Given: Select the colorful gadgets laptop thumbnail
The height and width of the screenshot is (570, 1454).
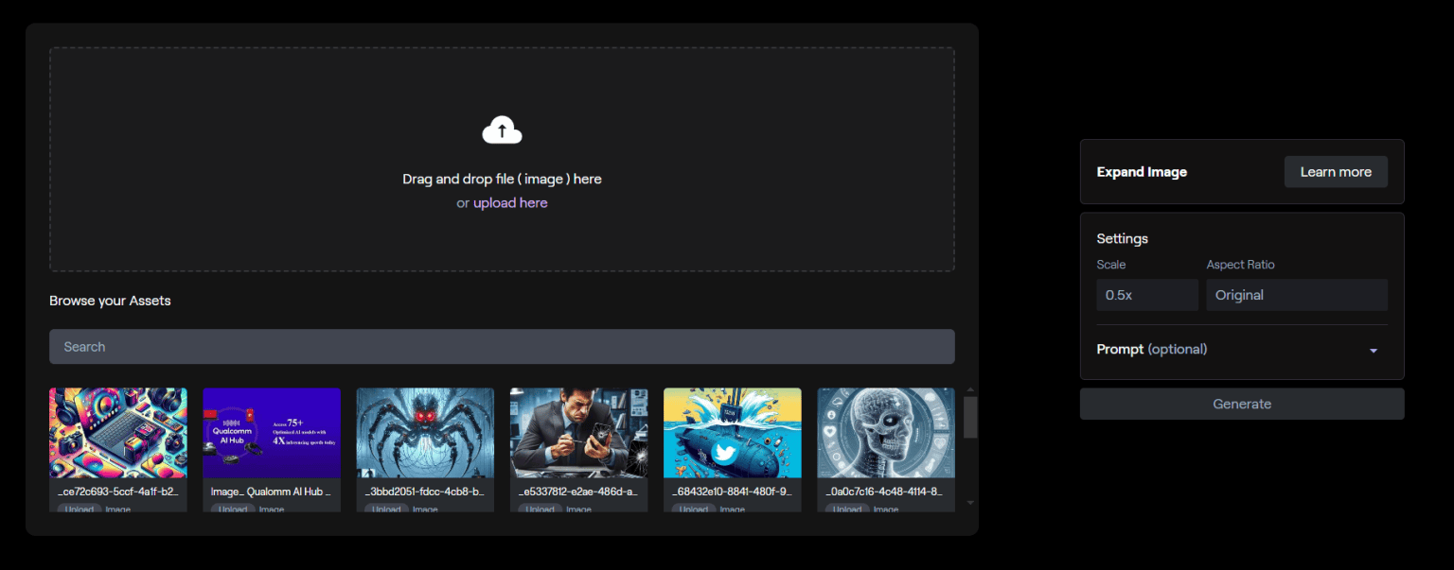Looking at the screenshot, I should tap(118, 433).
